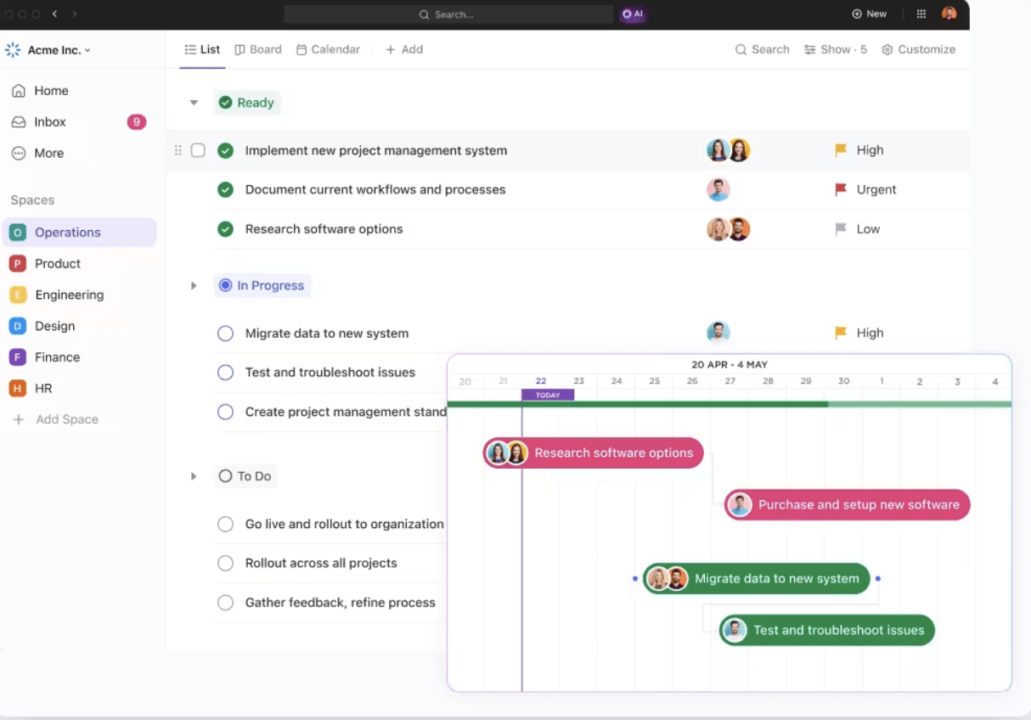Add a new view with + Add
Viewport: 1031px width, 720px height.
pos(404,49)
